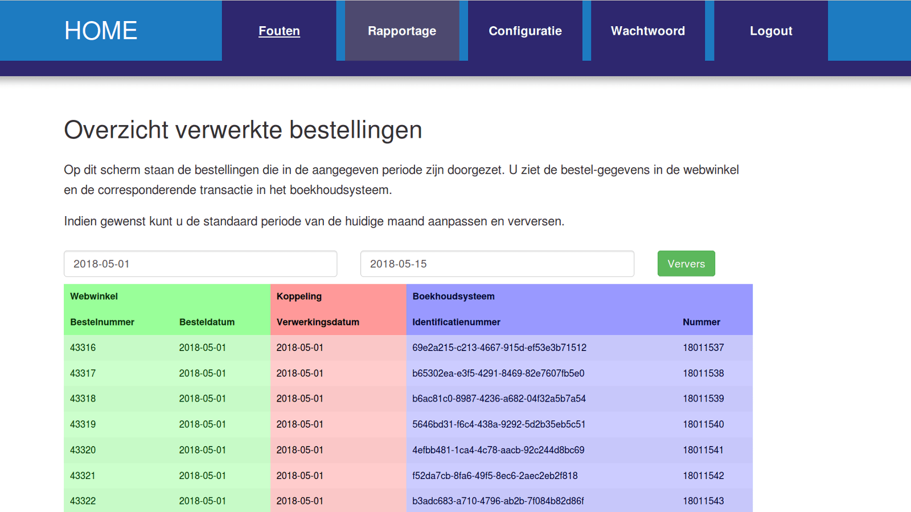Click the Nummer column header
This screenshot has height=512, width=911.
point(701,322)
